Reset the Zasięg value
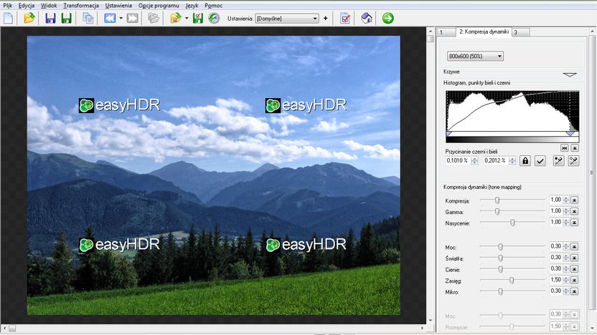Image resolution: width=597 pixels, height=335 pixels. click(x=575, y=281)
